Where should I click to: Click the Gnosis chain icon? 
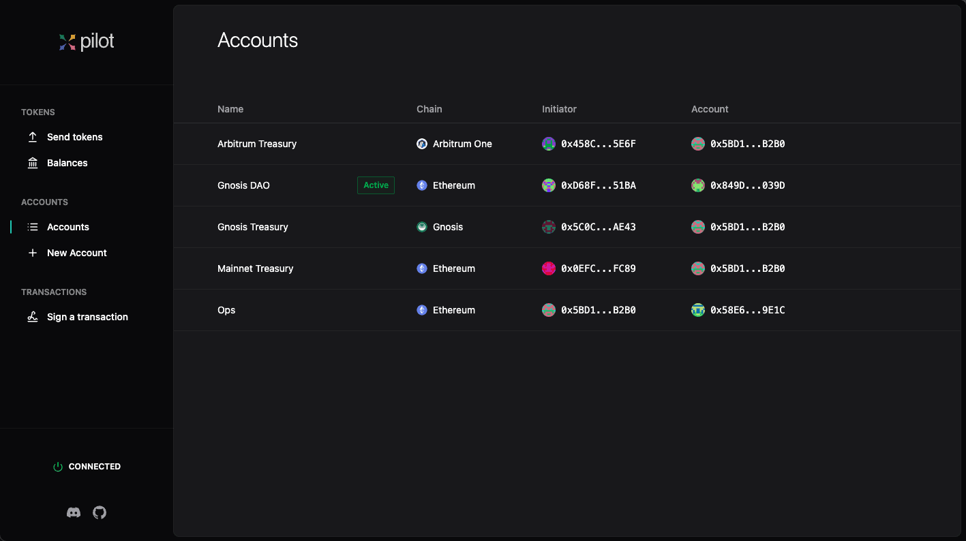(x=422, y=227)
